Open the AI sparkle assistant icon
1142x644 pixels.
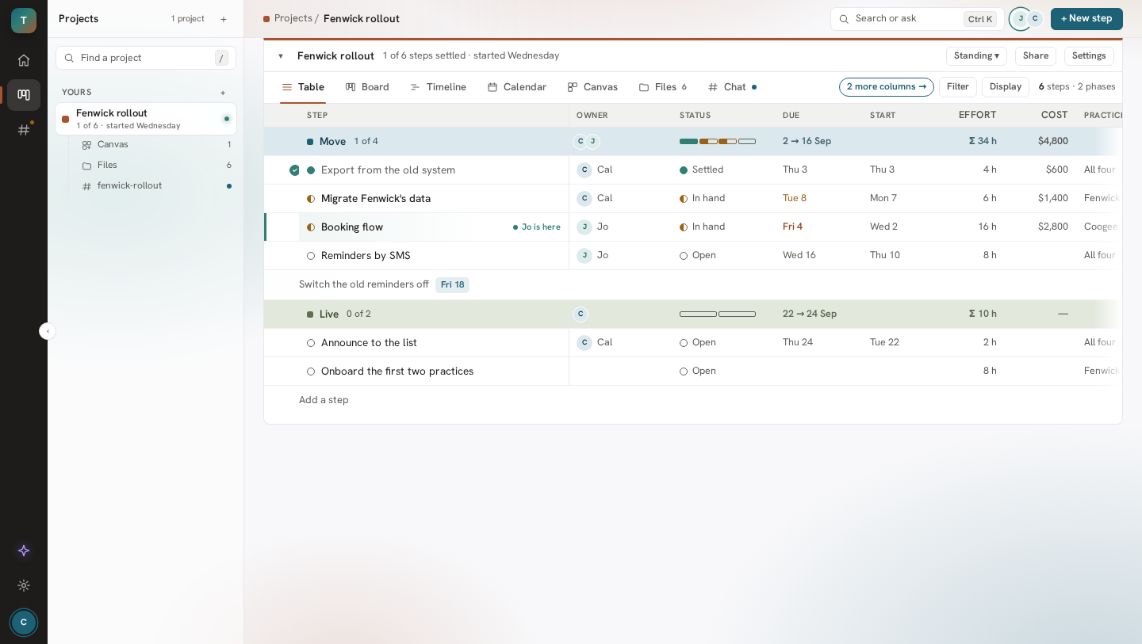(24, 551)
